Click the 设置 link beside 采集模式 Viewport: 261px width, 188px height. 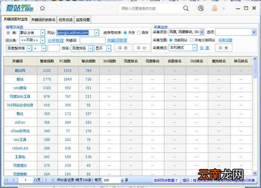204,48
